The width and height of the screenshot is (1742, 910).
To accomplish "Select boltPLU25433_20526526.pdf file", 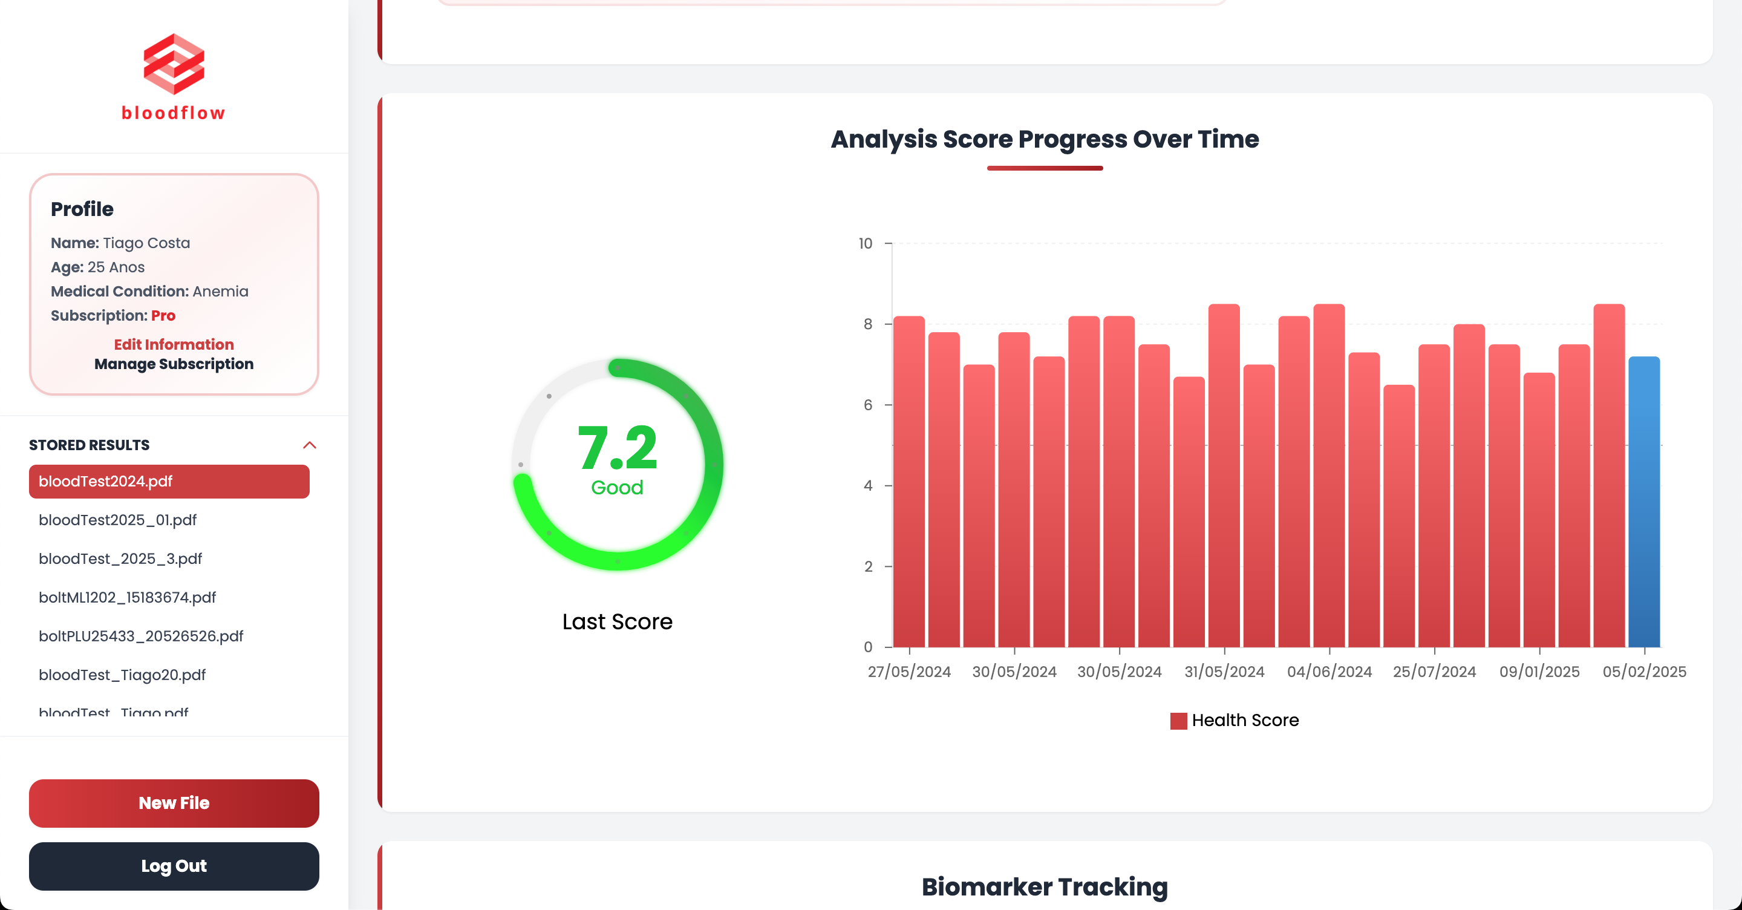I will pyautogui.click(x=141, y=636).
